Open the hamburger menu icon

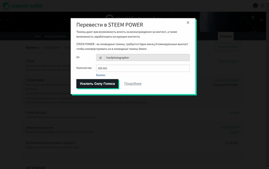[262, 6]
